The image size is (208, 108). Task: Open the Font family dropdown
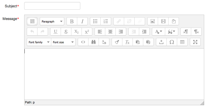39,42
